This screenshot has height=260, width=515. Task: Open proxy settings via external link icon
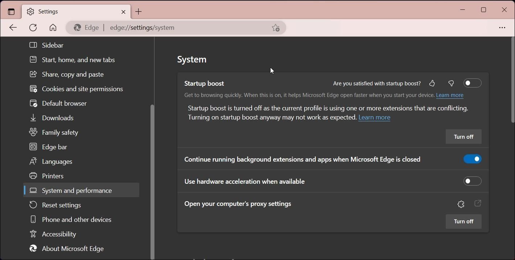click(477, 204)
